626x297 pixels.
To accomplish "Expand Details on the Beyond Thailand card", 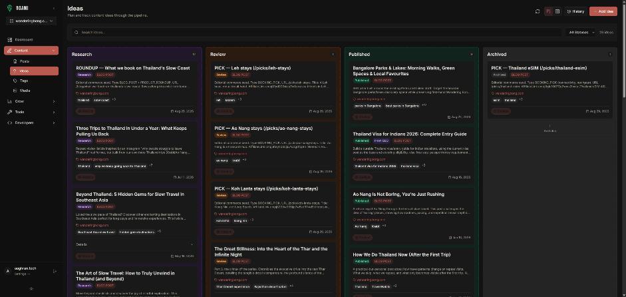I will pos(134,244).
